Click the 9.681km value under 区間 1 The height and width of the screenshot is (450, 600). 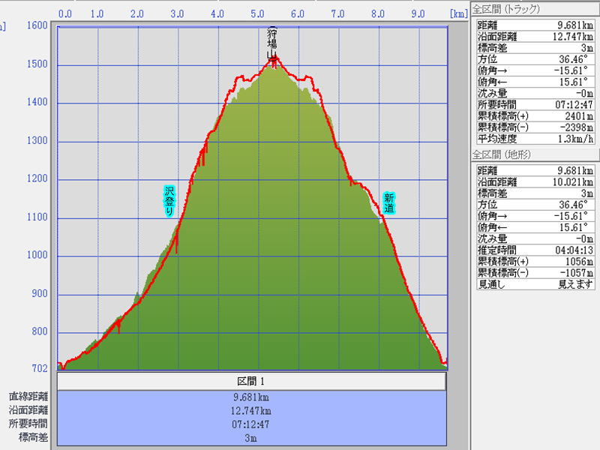tap(252, 397)
